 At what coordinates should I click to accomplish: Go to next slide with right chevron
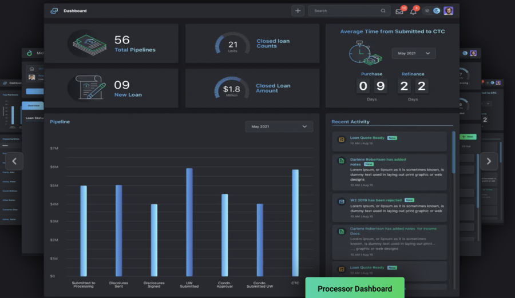coord(488,161)
